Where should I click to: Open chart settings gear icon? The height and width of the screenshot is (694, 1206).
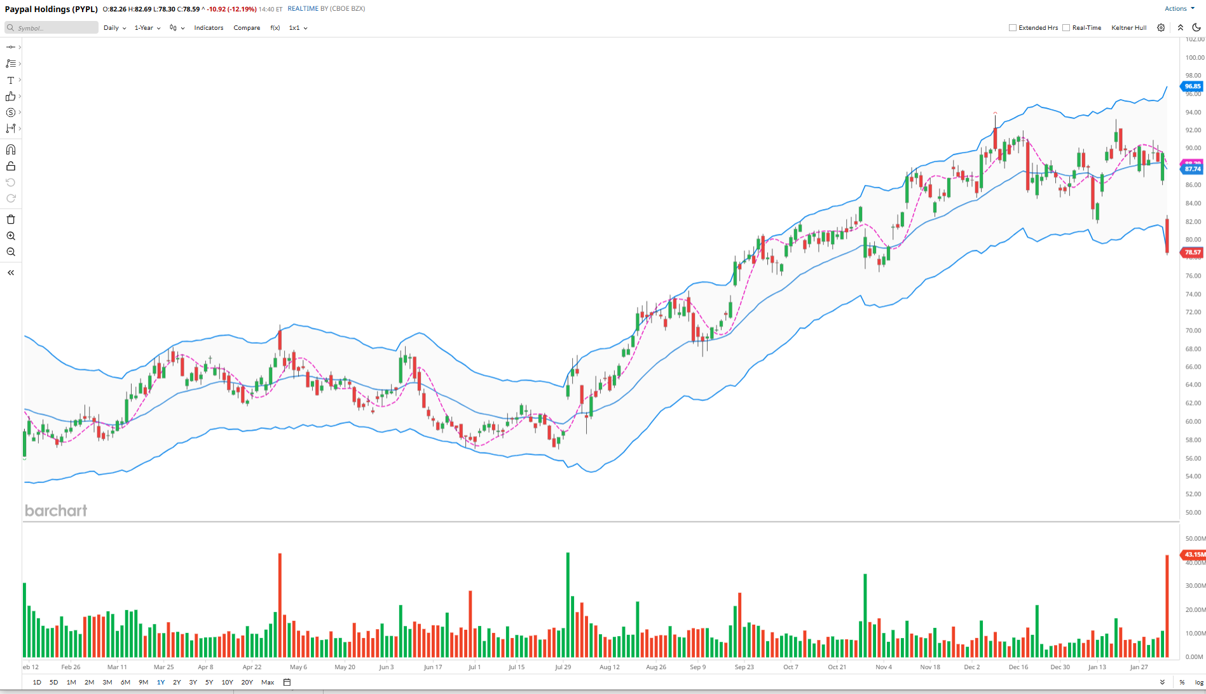pos(1161,28)
